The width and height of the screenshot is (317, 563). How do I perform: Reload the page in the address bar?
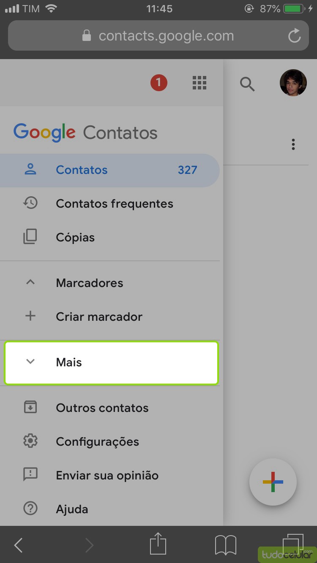[295, 36]
